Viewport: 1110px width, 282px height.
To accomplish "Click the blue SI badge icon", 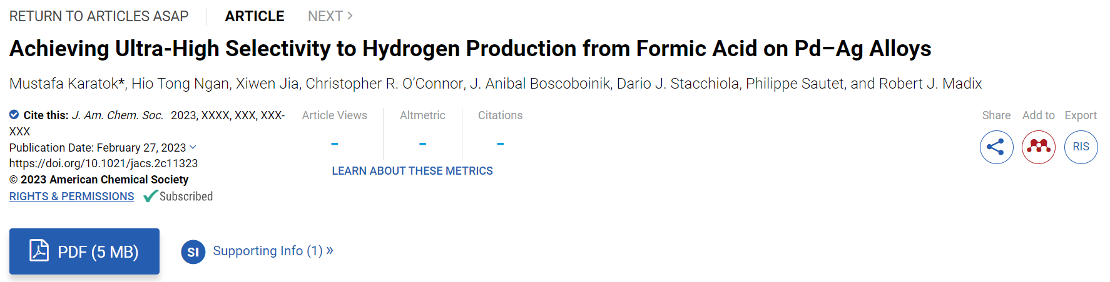I will [x=193, y=252].
